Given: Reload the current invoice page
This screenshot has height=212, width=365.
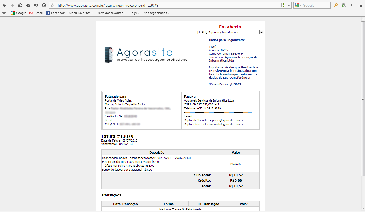Looking at the screenshot, I should (x=20, y=5).
